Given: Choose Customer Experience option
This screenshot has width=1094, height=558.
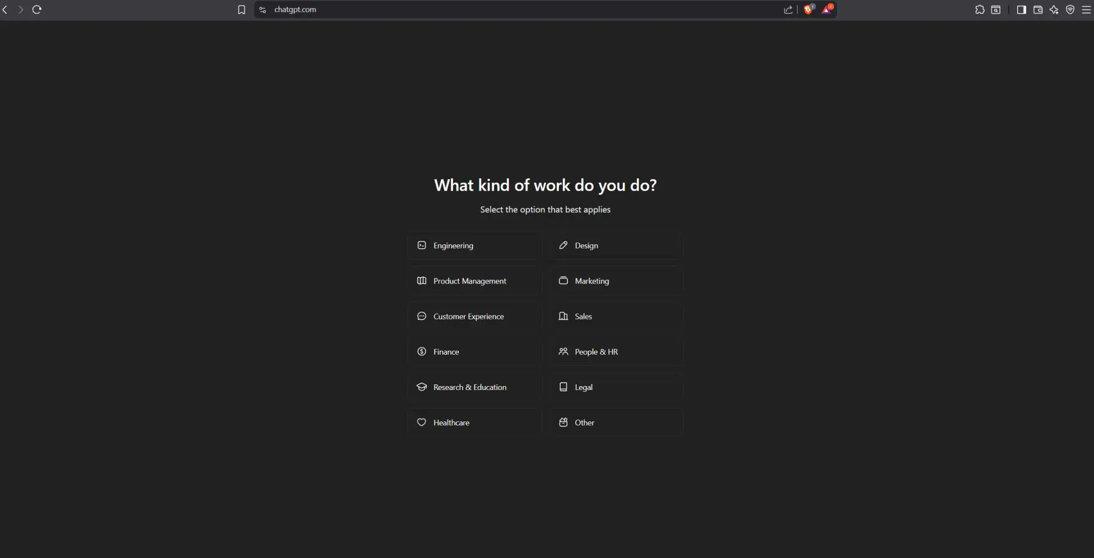Looking at the screenshot, I should click(x=474, y=316).
